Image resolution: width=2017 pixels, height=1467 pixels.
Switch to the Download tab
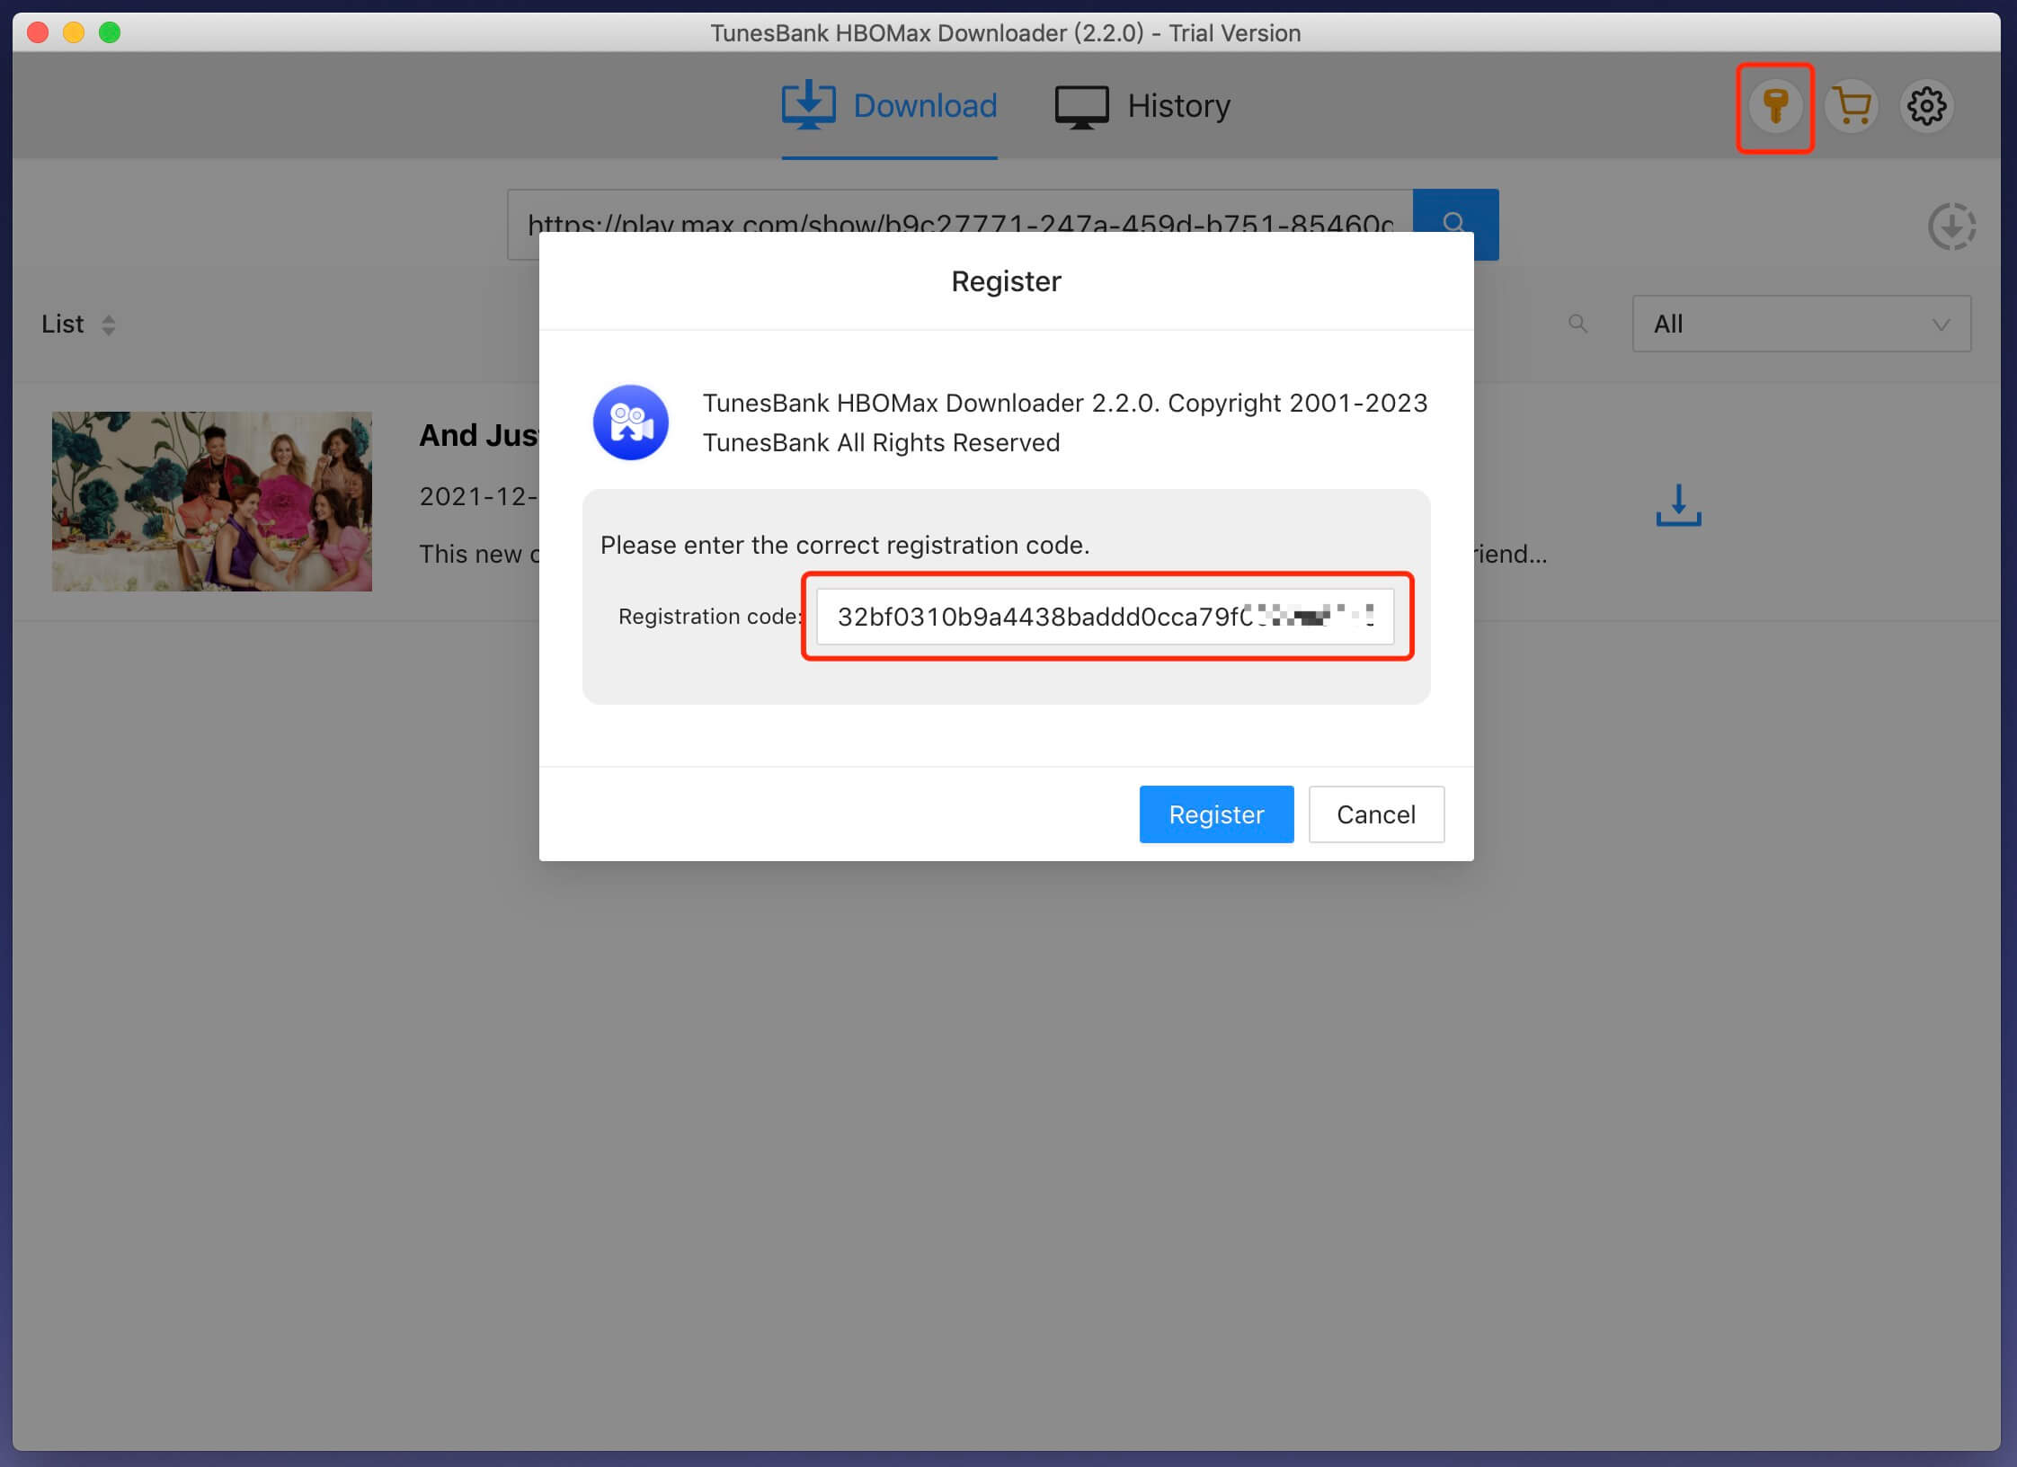pos(889,106)
